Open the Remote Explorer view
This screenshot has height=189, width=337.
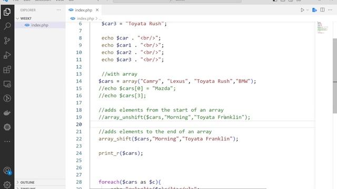(7, 84)
